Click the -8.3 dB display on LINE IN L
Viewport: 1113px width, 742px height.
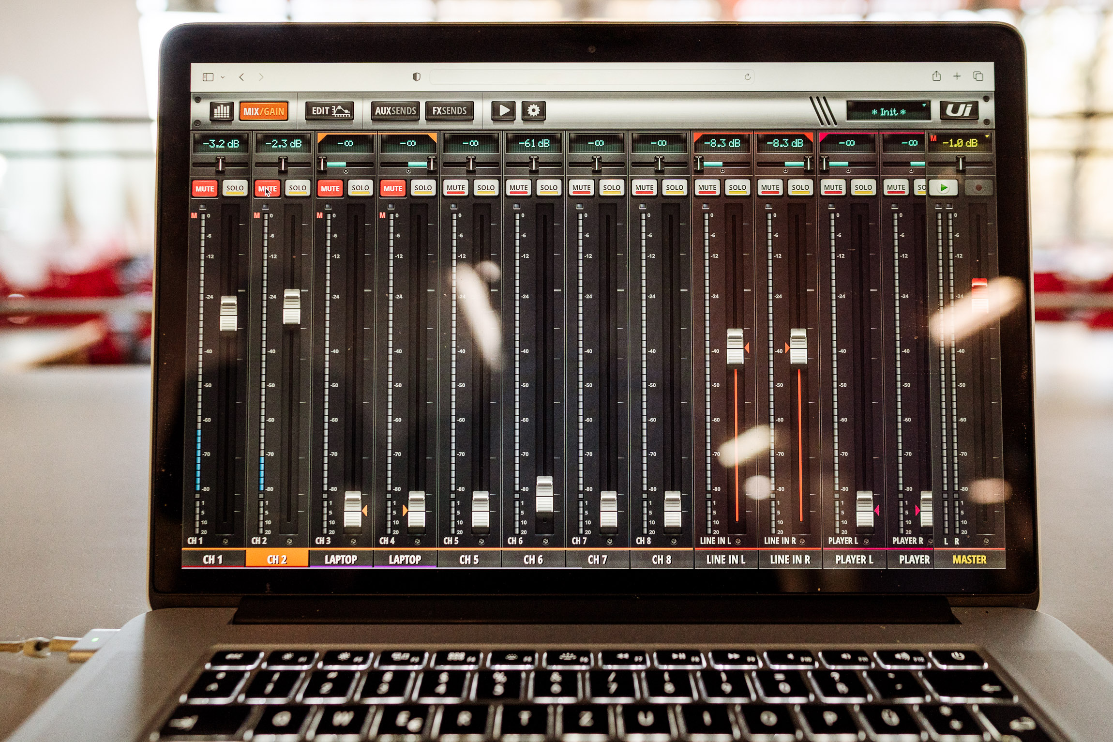722,143
